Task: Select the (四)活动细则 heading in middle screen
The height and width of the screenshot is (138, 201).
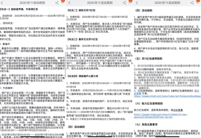Action: click(76, 127)
